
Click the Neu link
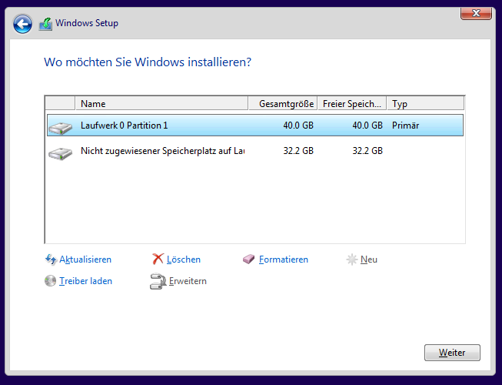coord(369,259)
